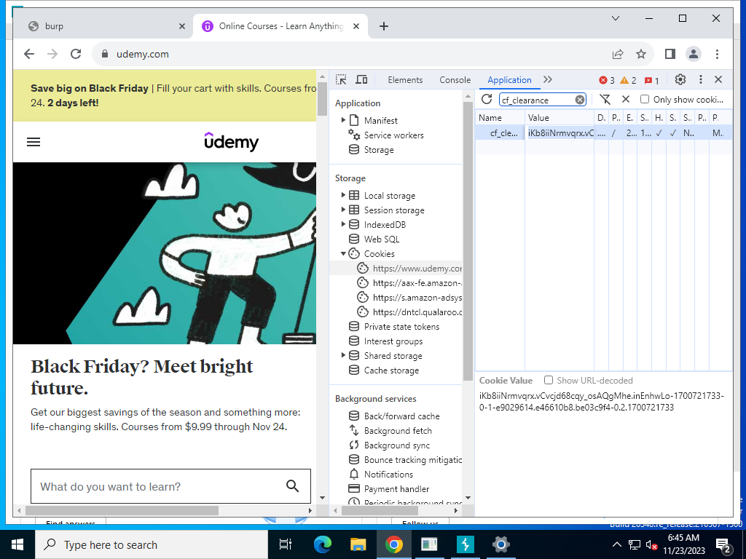746x559 pixels.
Task: Open the Chrome three-dot menu
Action: [x=717, y=54]
